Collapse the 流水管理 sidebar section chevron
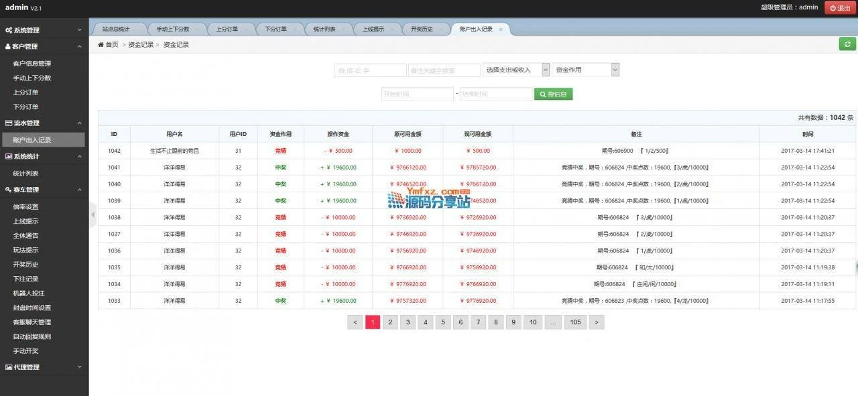 pos(79,123)
